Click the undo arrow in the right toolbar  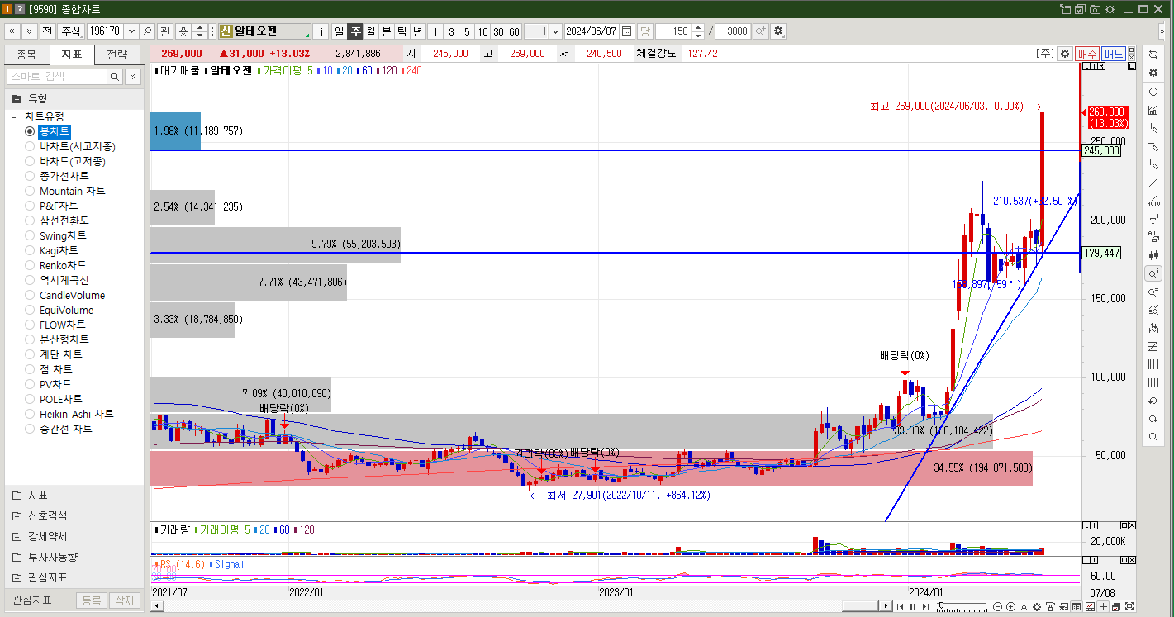pyautogui.click(x=1153, y=401)
